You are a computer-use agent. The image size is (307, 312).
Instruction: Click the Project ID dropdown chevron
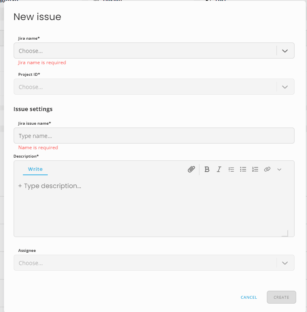pos(285,87)
